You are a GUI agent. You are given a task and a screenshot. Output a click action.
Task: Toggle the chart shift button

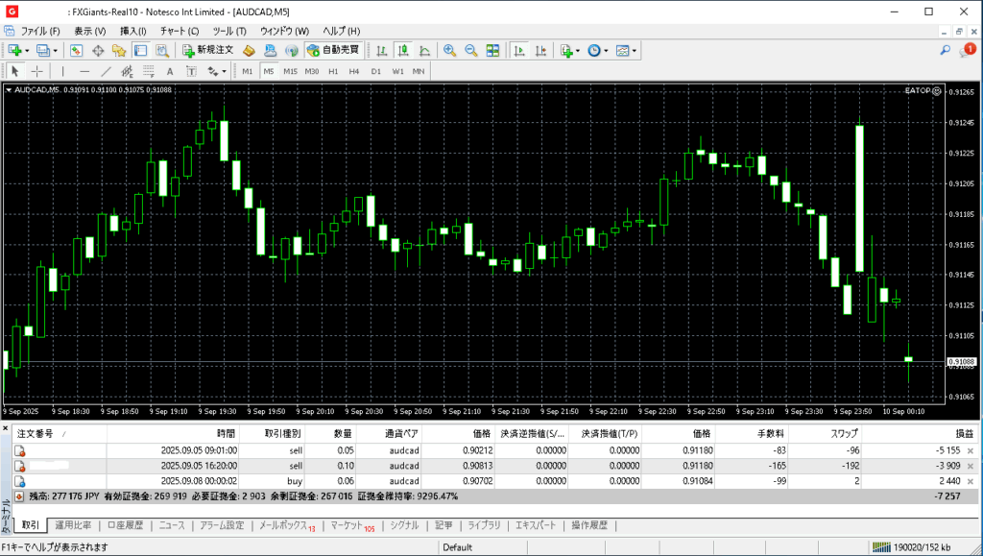pyautogui.click(x=540, y=50)
